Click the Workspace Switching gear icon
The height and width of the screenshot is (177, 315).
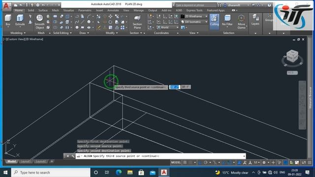click(264, 163)
